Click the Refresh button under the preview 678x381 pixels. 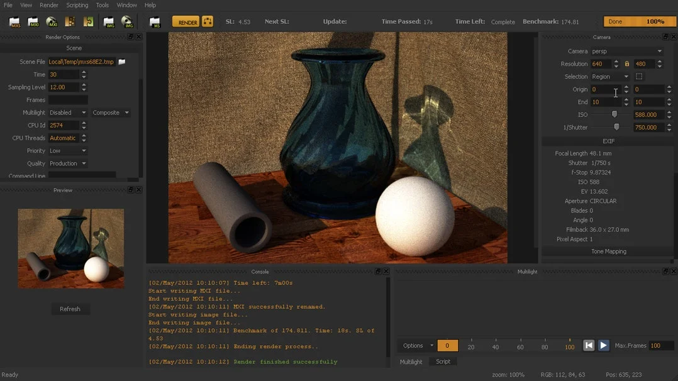coord(70,309)
